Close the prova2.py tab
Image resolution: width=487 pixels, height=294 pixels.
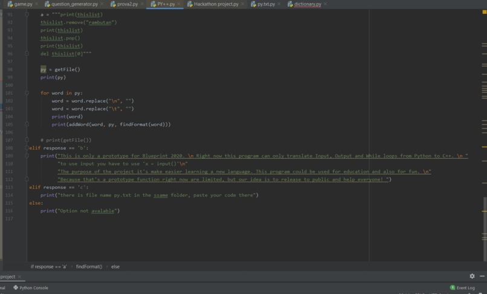142,4
